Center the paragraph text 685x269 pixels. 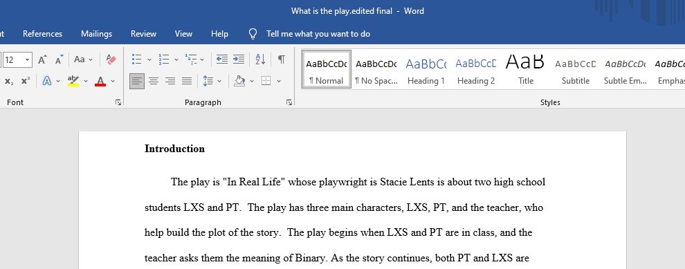tap(154, 81)
